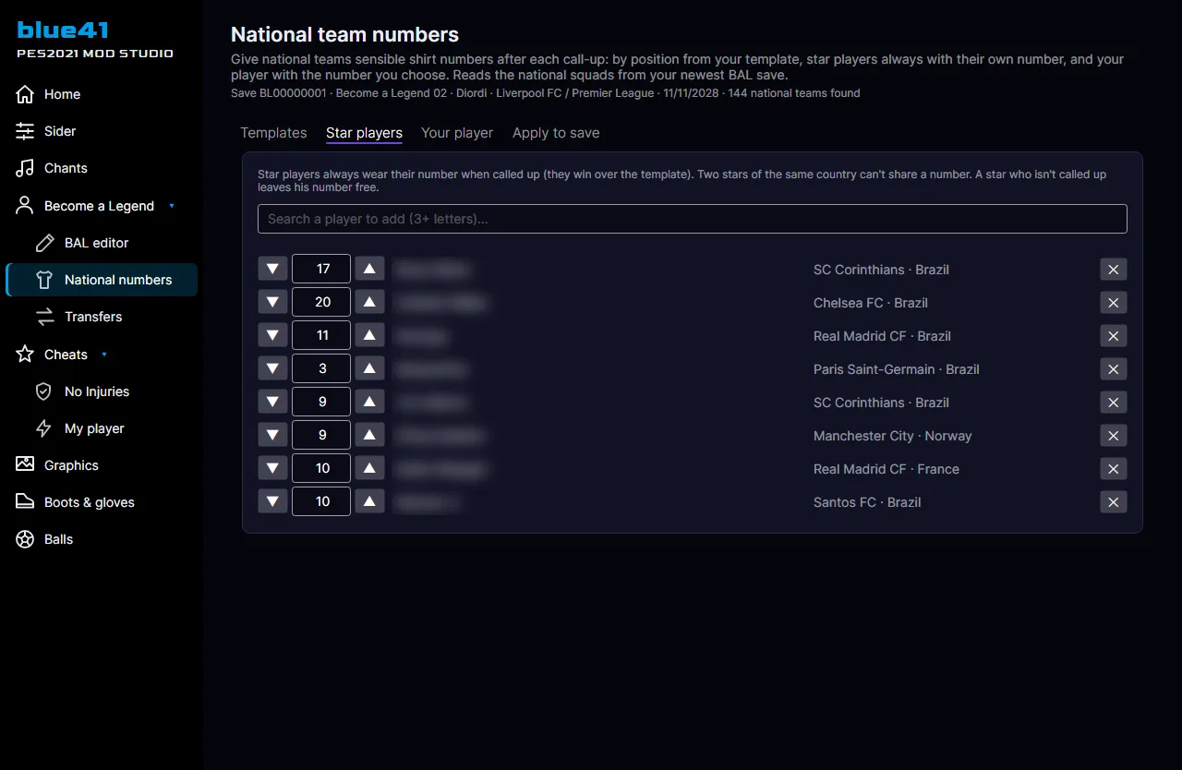1182x770 pixels.
Task: Increase number for Paris Saint-Germain player
Action: 369,369
